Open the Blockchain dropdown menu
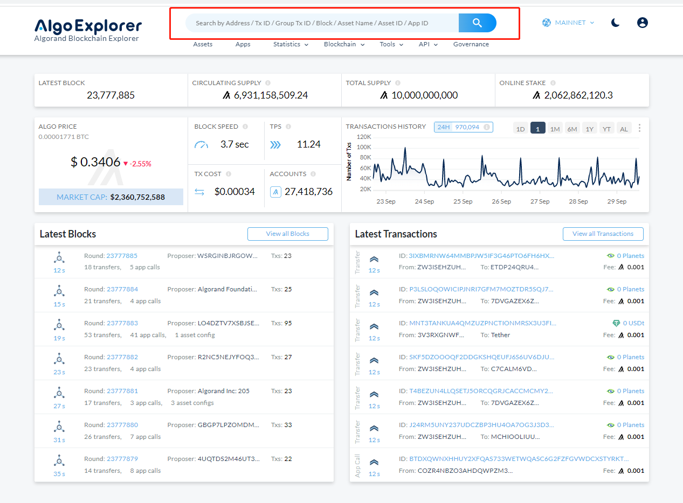This screenshot has width=683, height=503. click(344, 44)
